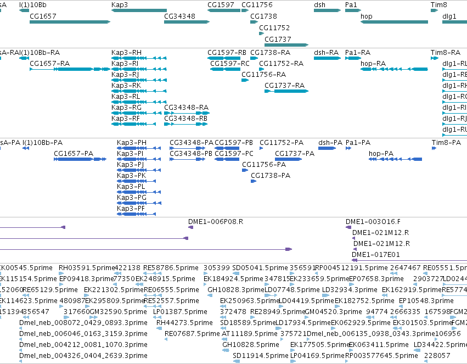
Task: Select protein CG34348-PA label
Action: pos(192,143)
